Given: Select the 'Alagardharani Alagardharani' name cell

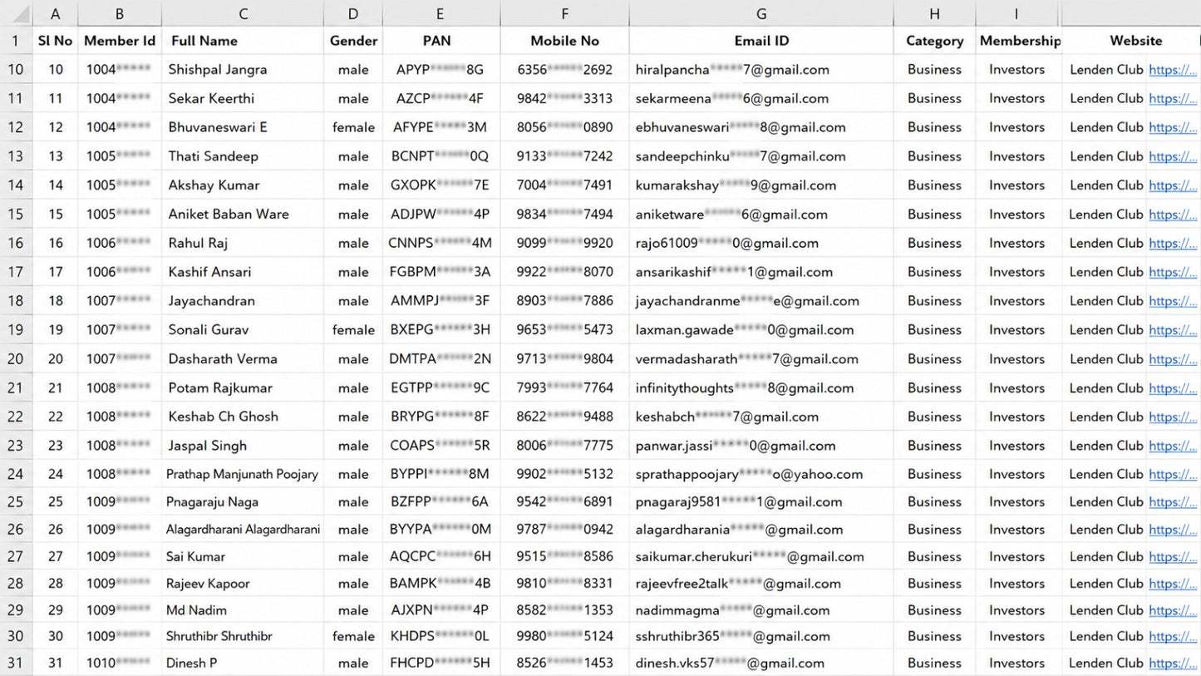Looking at the screenshot, I should pyautogui.click(x=243, y=529).
